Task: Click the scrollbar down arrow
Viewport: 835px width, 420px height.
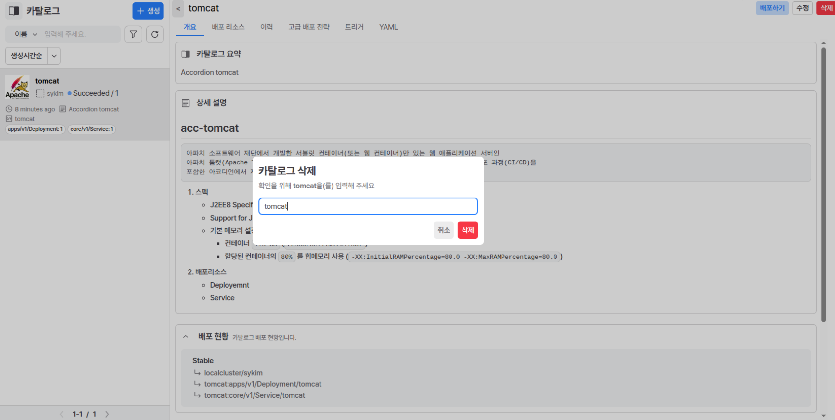Action: tap(823, 415)
